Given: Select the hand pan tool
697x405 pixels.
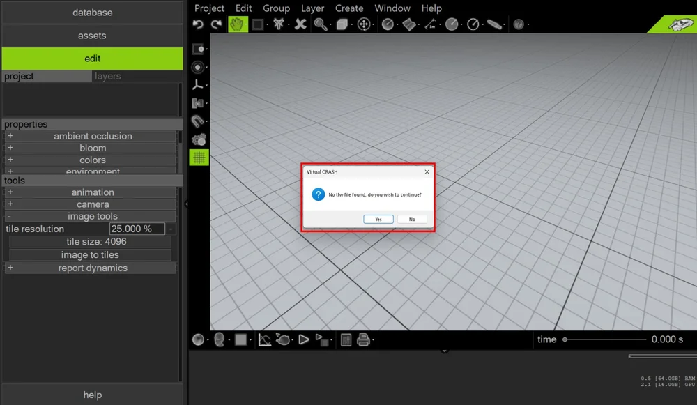Looking at the screenshot, I should click(238, 24).
